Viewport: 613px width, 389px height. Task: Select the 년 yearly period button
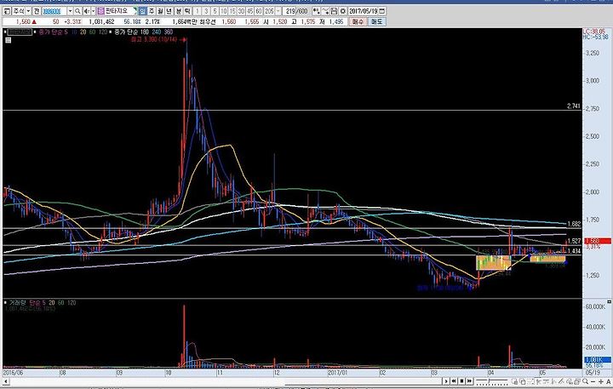169,11
